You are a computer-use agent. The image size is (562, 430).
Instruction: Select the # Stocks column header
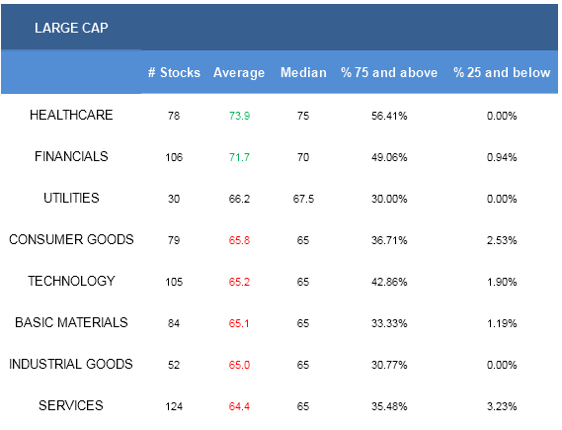pyautogui.click(x=174, y=72)
